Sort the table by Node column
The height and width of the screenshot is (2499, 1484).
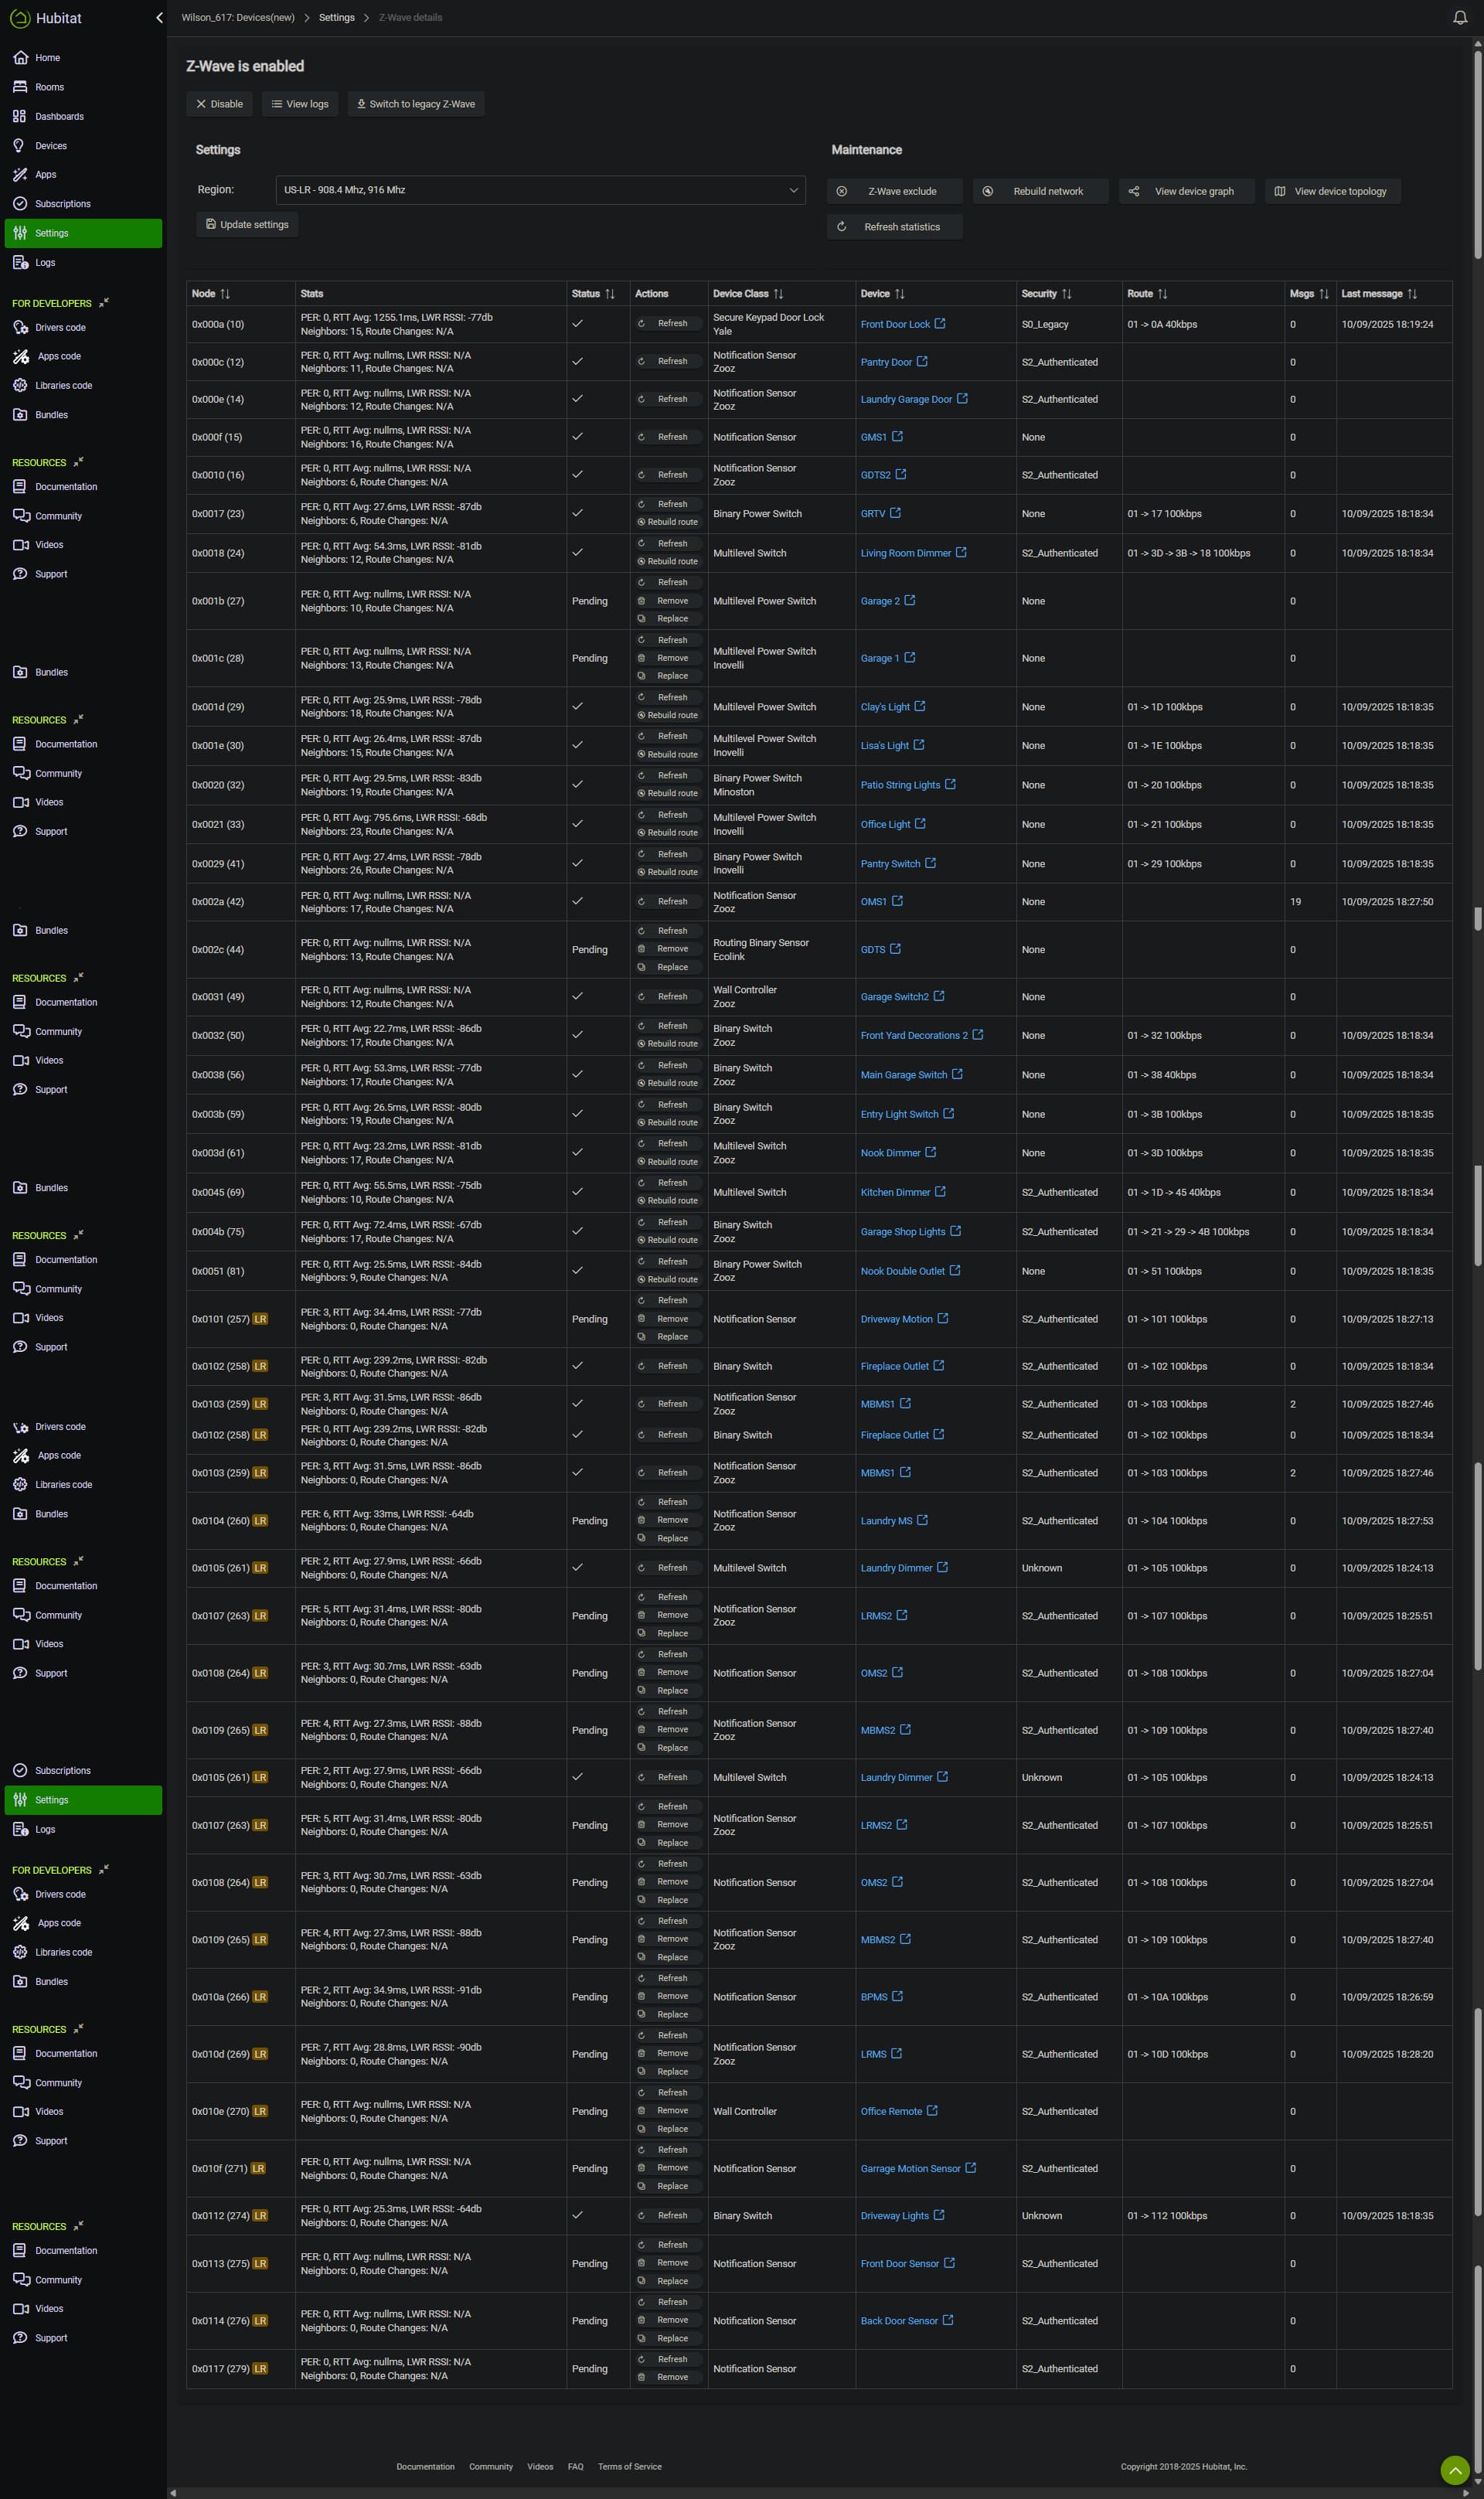225,294
